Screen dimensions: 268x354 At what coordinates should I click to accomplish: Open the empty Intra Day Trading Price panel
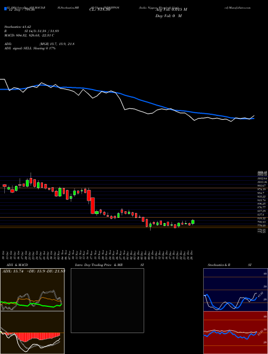click(x=107, y=300)
